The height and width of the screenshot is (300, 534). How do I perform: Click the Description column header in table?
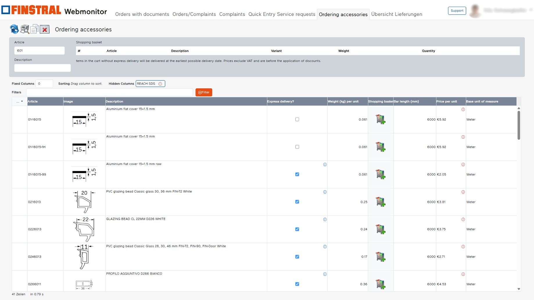point(186,102)
